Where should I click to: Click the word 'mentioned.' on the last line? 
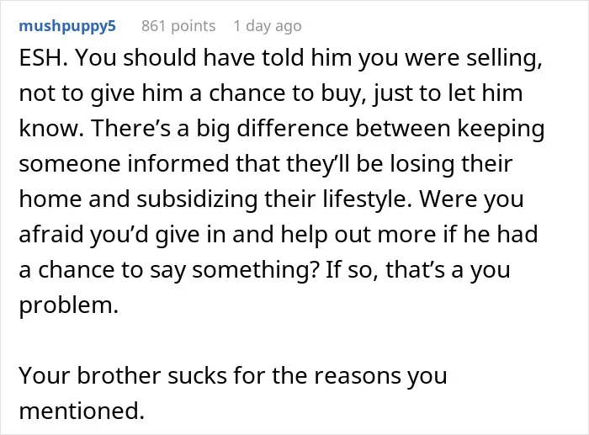point(82,411)
